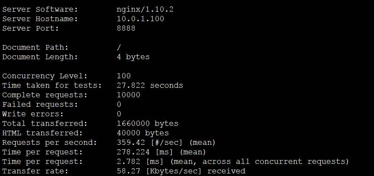Click the Document Path slash value
The height and width of the screenshot is (176, 374).
tap(119, 48)
